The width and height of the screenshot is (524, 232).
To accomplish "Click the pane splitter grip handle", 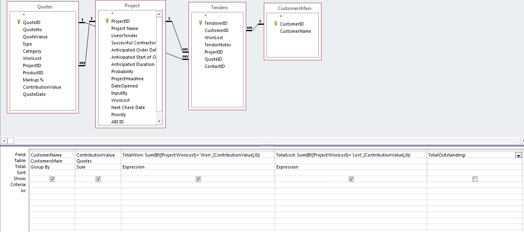I will (267, 145).
